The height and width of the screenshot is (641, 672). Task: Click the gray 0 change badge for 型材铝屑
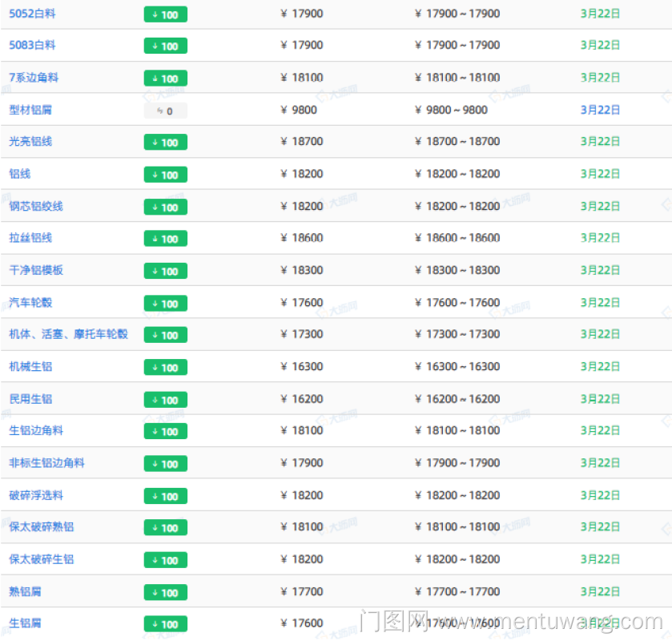(x=165, y=111)
